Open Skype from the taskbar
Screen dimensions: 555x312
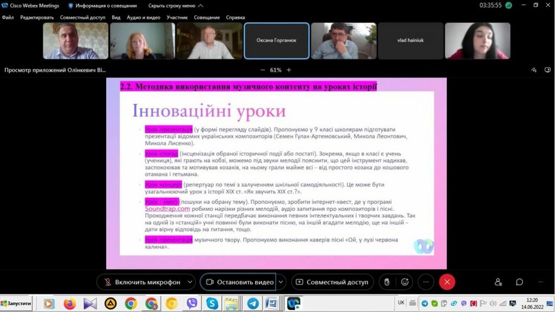212,303
